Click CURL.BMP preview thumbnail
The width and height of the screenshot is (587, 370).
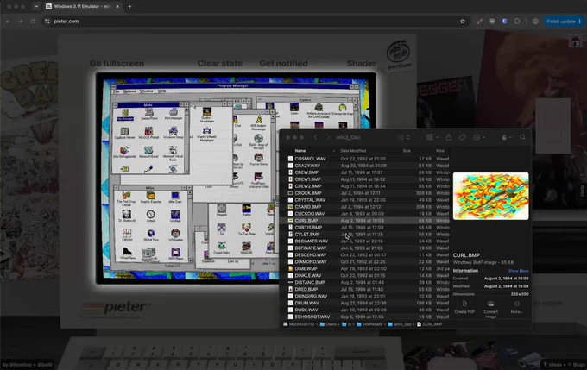click(491, 196)
